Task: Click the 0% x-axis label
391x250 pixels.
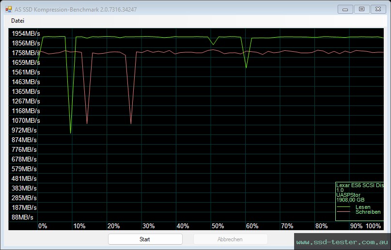Action: click(x=43, y=226)
